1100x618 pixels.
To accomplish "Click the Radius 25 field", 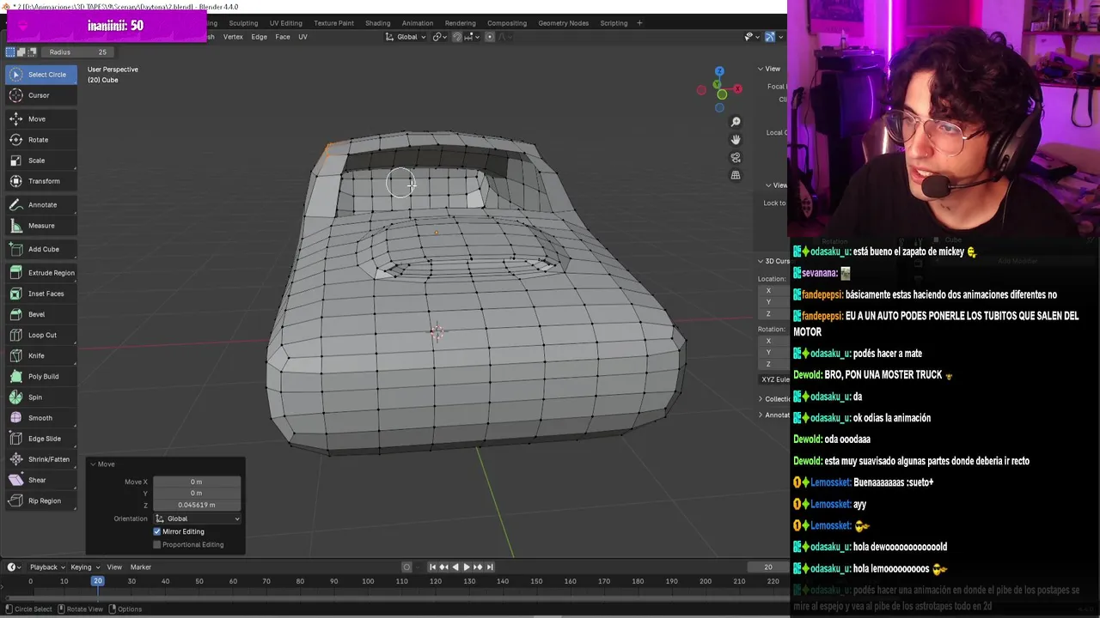I will click(x=77, y=52).
